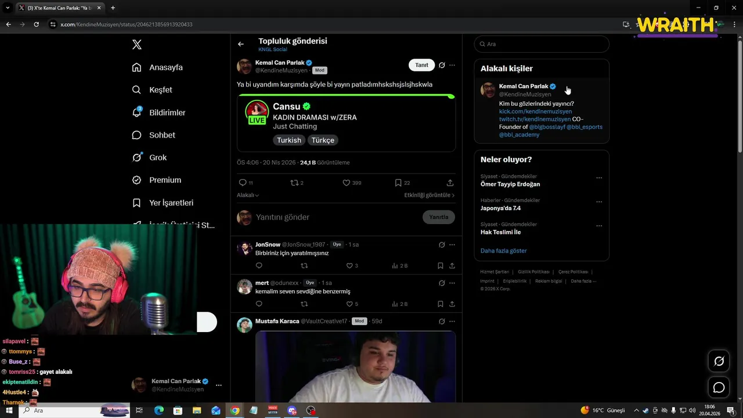
Task: Click the Ara search box on X
Action: point(542,44)
